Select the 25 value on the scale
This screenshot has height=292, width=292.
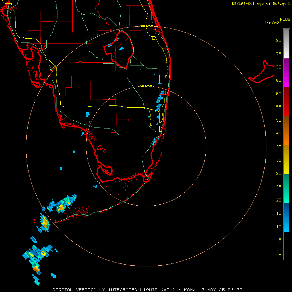tap(279, 187)
